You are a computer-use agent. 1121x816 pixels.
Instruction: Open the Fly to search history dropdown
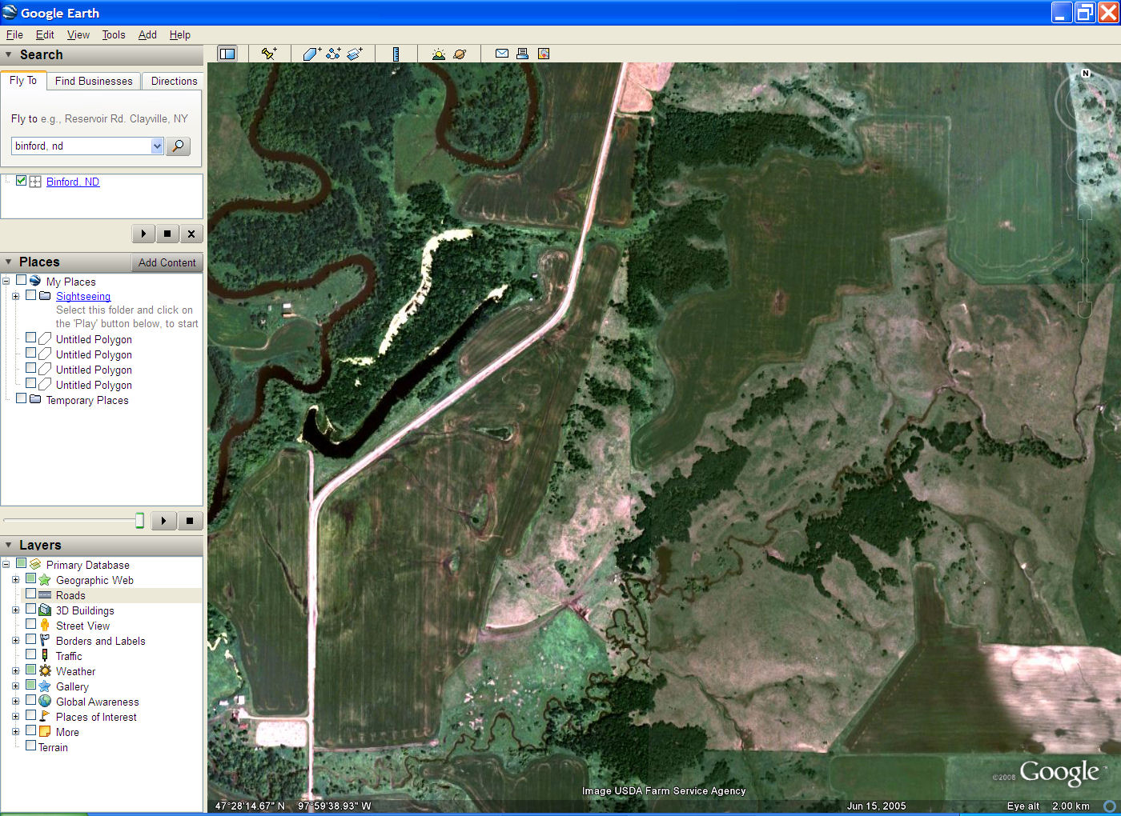[157, 146]
